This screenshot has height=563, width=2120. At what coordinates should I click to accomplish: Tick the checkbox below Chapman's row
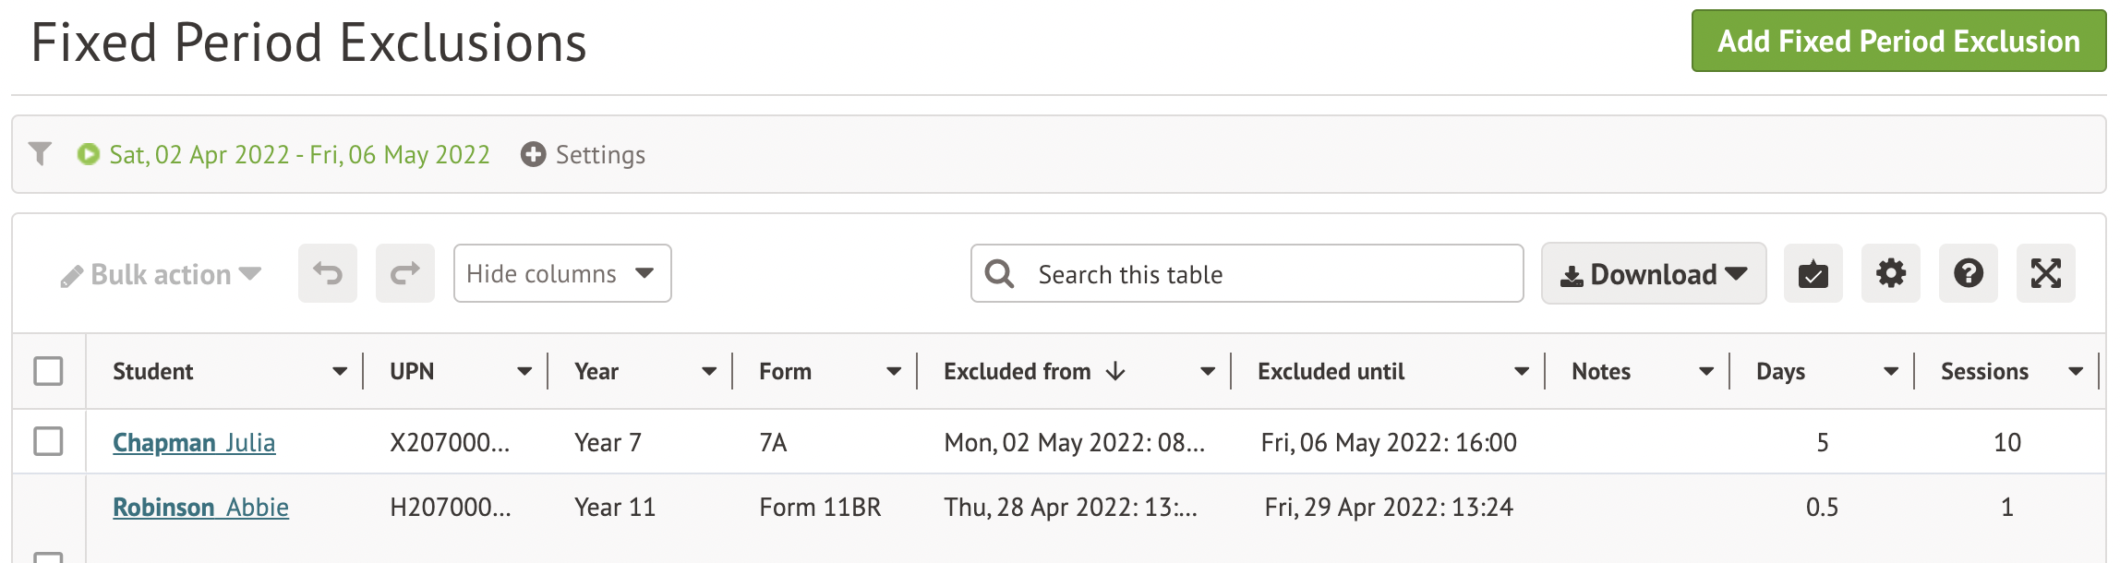pos(48,557)
